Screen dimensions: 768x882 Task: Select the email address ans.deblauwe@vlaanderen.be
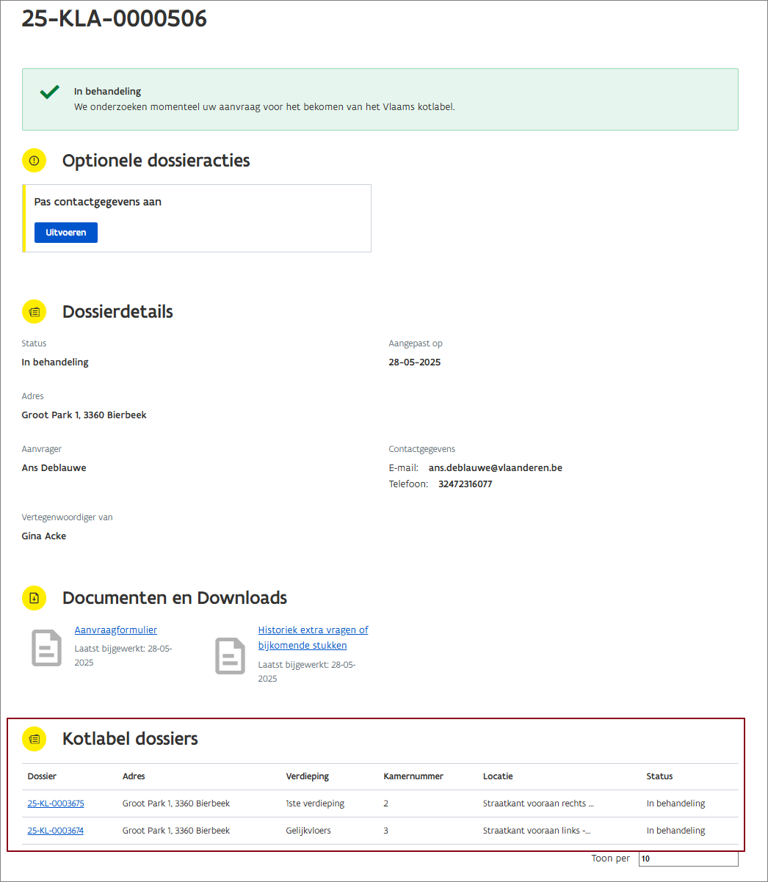pyautogui.click(x=495, y=467)
